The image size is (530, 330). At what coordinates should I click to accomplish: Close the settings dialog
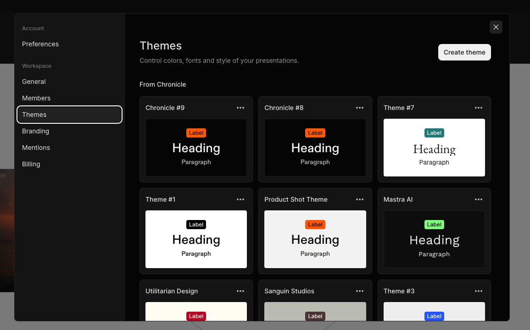pyautogui.click(x=496, y=27)
